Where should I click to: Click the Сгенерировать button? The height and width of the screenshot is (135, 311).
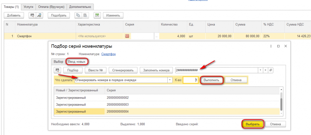(x=123, y=70)
